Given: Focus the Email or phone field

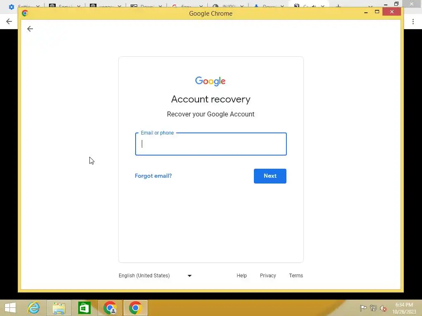Looking at the screenshot, I should [x=211, y=144].
